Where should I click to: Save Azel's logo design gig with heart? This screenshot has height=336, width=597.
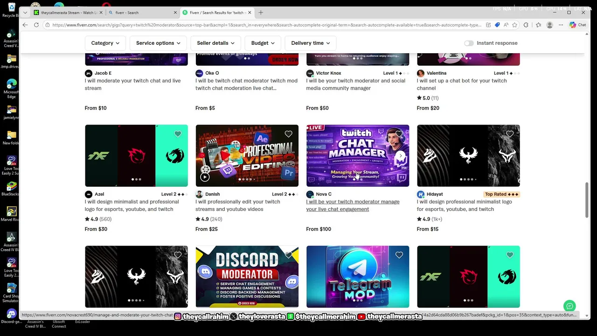(x=178, y=134)
